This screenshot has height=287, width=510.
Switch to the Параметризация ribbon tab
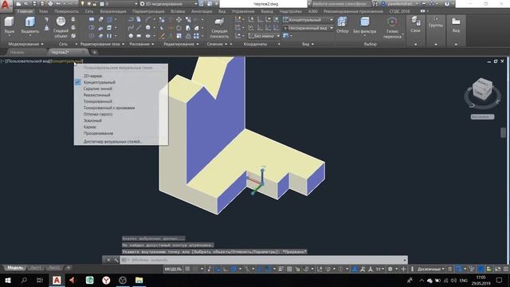148,11
